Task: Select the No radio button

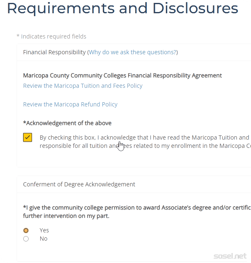Action: point(26,239)
